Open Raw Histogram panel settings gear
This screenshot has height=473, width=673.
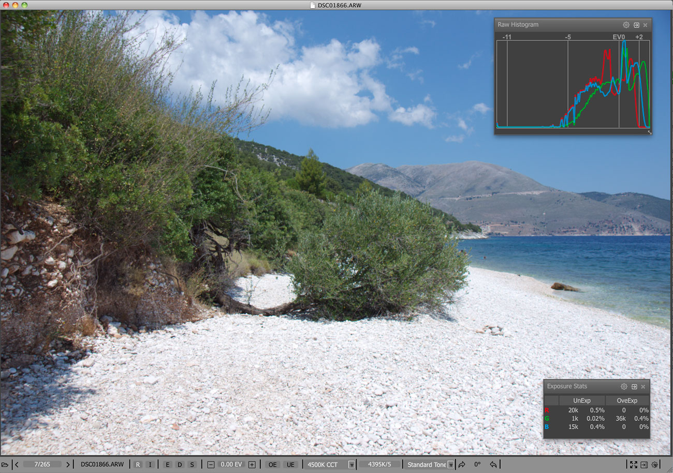coord(626,25)
